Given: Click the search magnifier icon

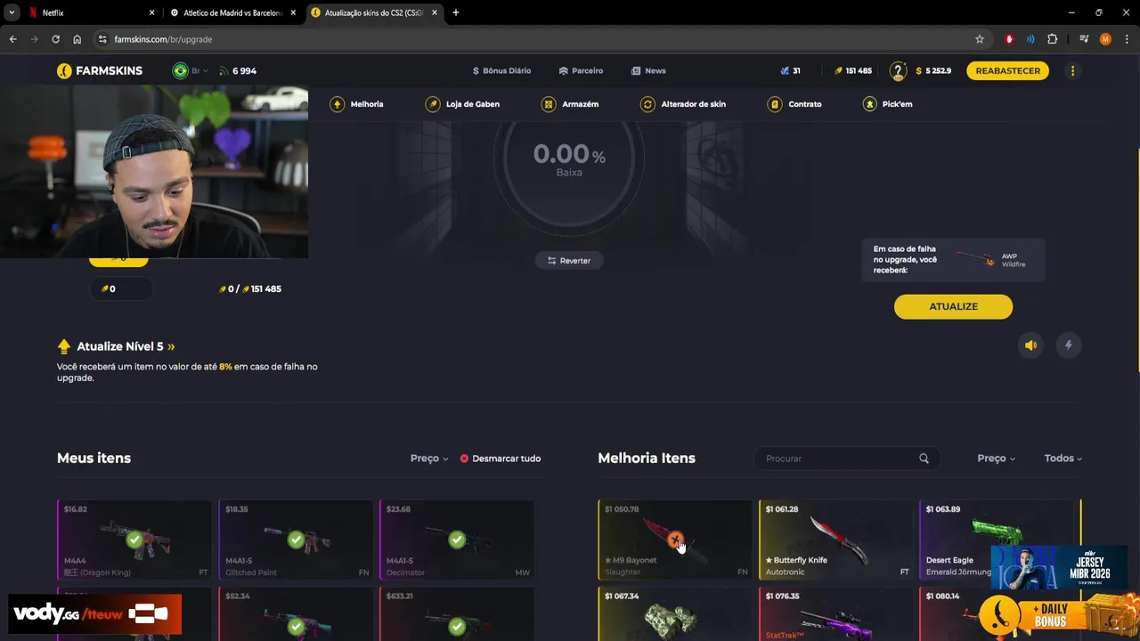Looking at the screenshot, I should (924, 458).
